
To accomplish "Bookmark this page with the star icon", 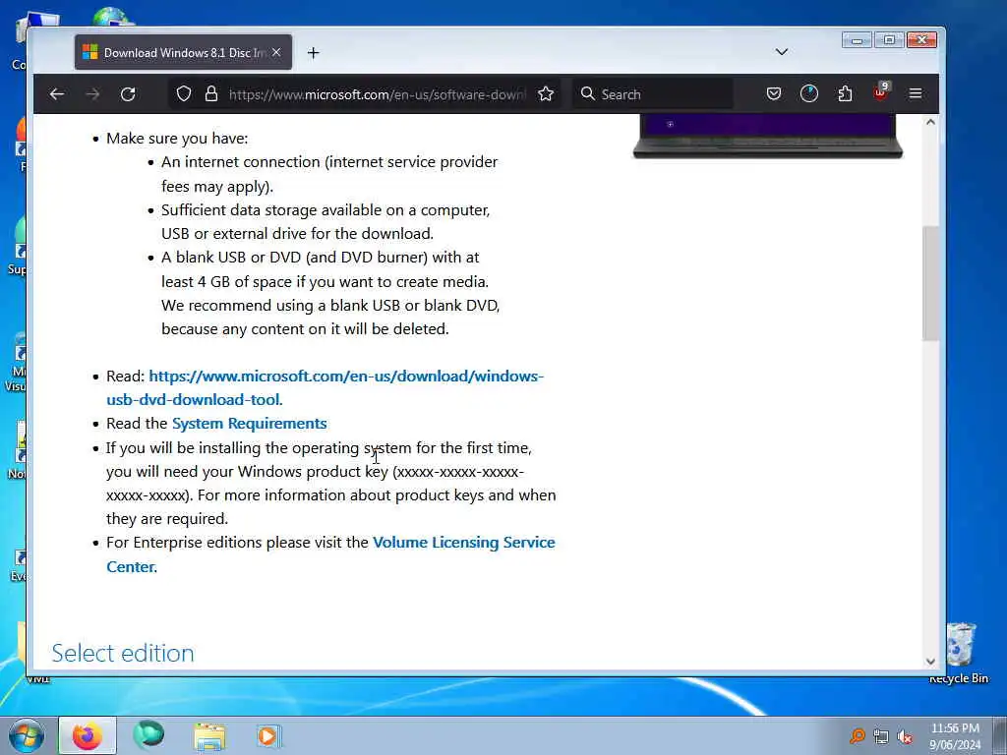I will 546,94.
